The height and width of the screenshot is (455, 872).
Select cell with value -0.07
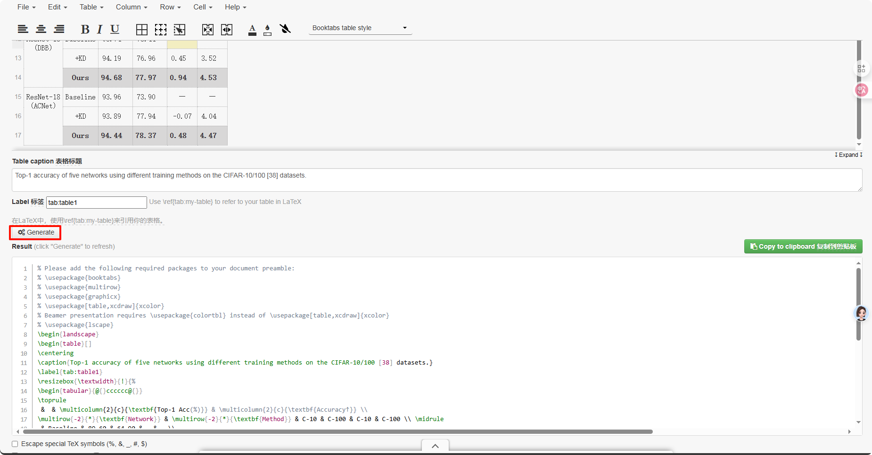(182, 116)
